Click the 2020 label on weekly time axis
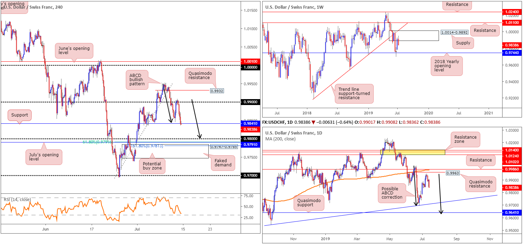The height and width of the screenshot is (244, 523). point(429,113)
